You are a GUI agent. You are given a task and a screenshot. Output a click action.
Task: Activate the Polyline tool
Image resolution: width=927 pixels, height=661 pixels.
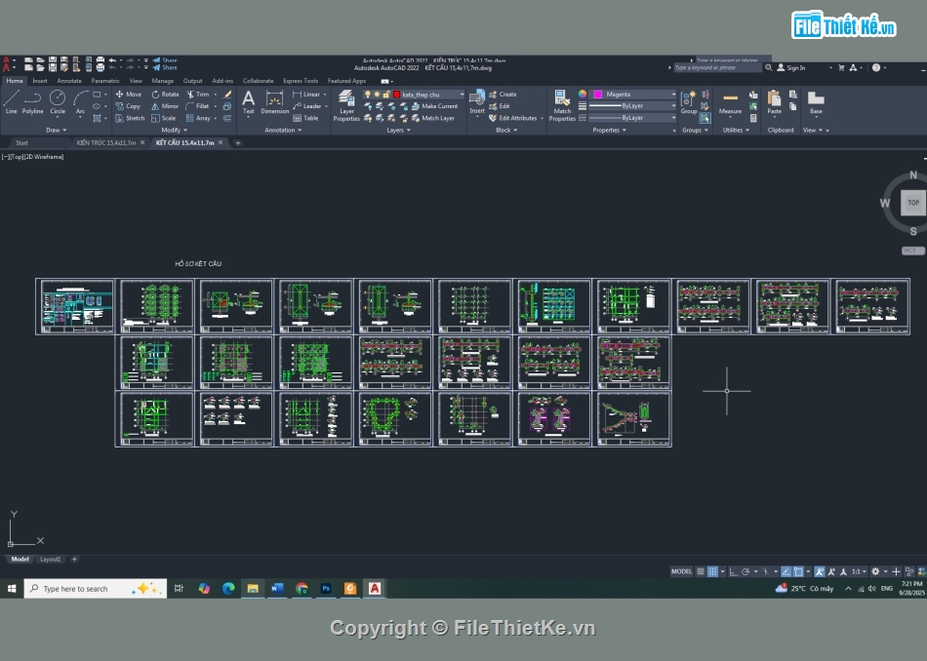[x=33, y=100]
